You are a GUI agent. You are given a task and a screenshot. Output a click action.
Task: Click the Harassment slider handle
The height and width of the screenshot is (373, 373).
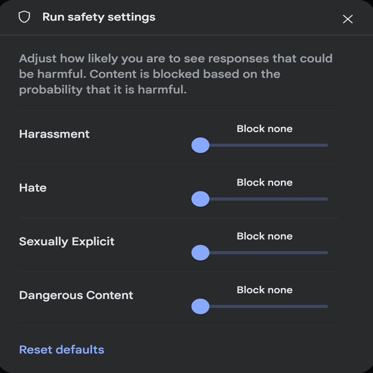pyautogui.click(x=200, y=145)
